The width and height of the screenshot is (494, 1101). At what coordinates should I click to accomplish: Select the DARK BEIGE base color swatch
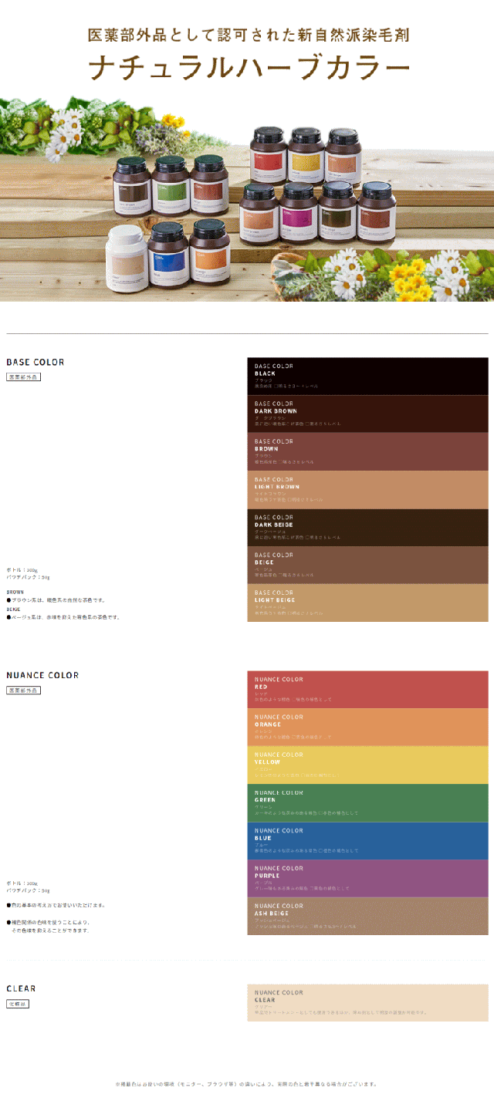tap(367, 527)
